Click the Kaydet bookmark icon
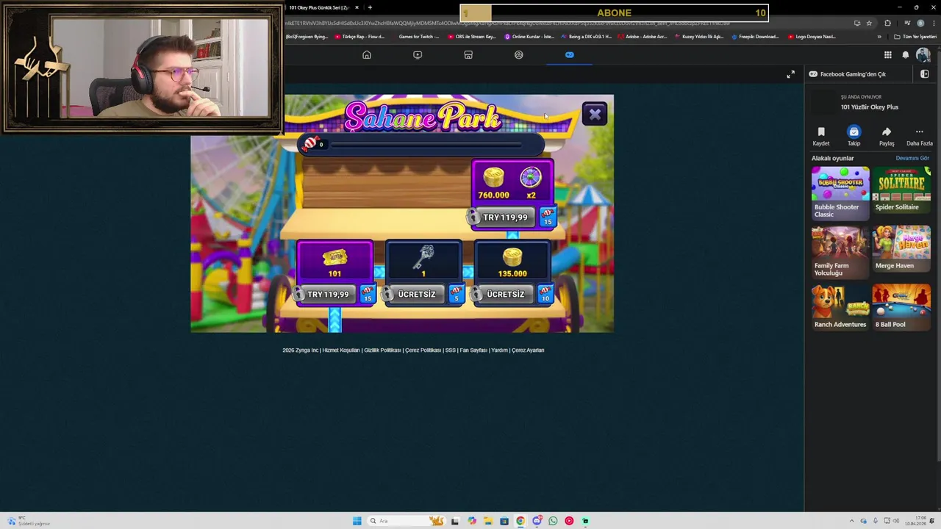This screenshot has height=529, width=941. point(821,132)
